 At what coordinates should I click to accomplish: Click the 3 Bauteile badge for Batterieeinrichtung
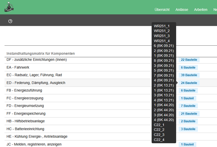coord(188,129)
